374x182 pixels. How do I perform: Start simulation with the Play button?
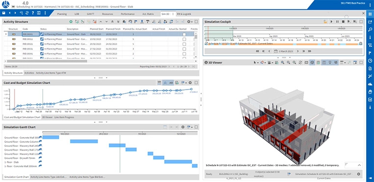click(x=331, y=22)
